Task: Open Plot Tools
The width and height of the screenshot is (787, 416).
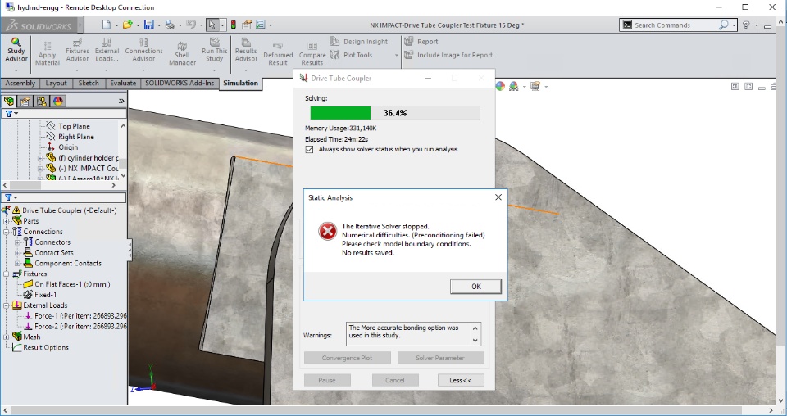Action: pyautogui.click(x=352, y=55)
